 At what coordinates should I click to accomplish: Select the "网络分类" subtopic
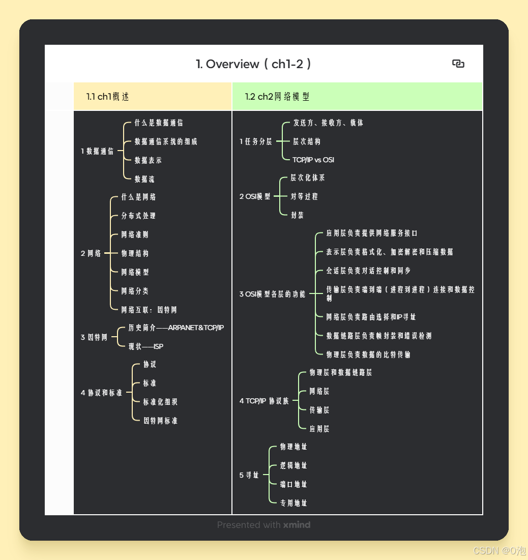click(135, 291)
